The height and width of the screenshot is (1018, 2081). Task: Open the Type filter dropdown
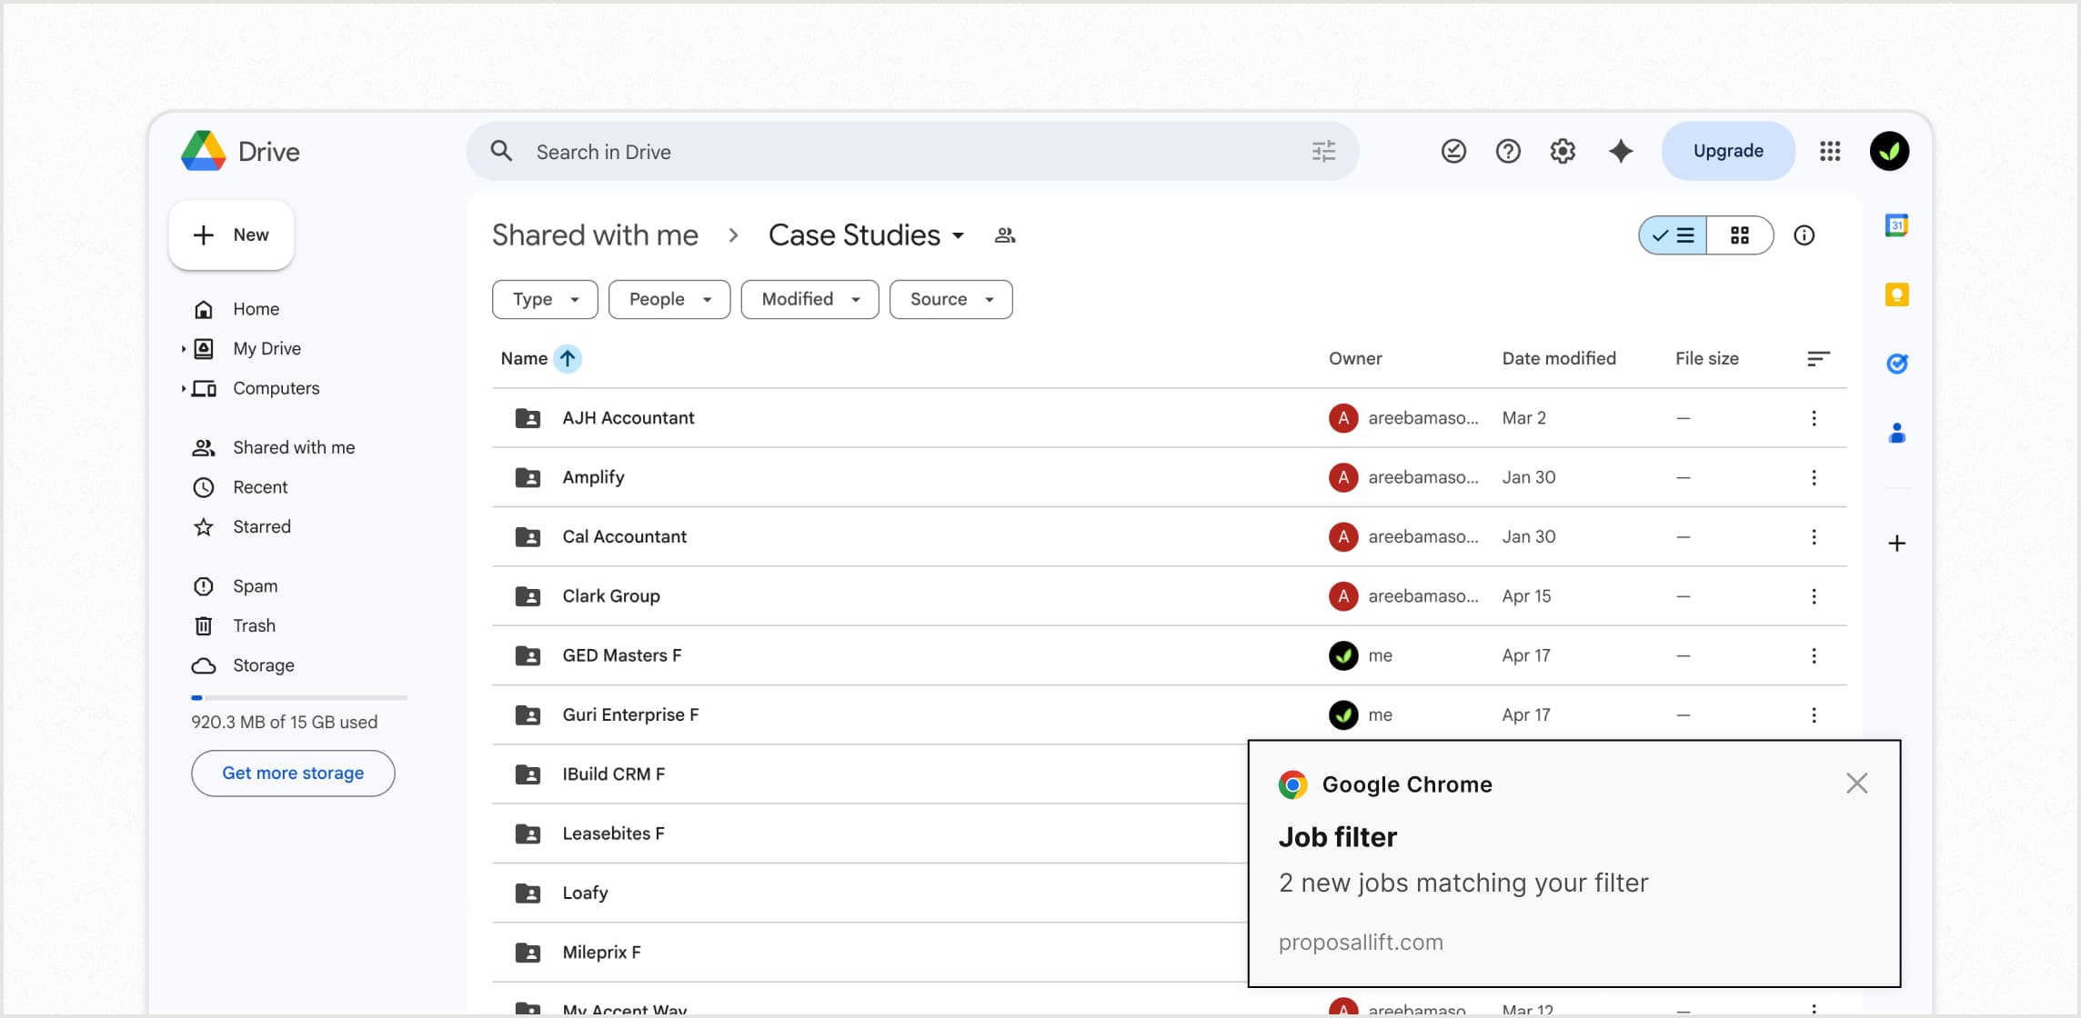(x=545, y=299)
